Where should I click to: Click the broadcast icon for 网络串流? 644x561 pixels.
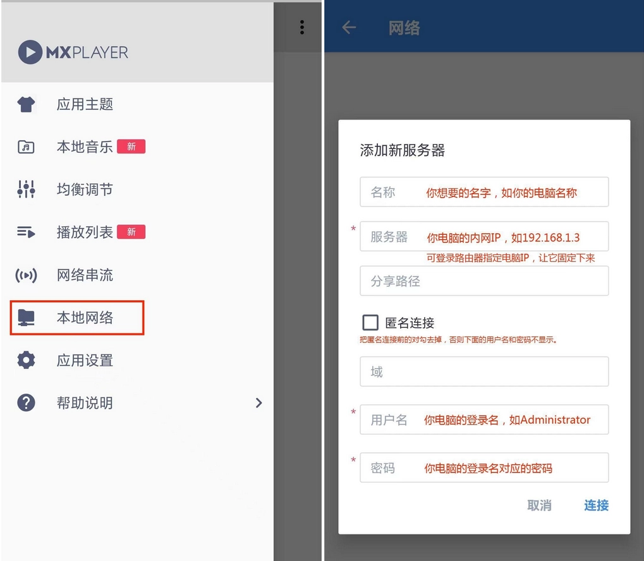tap(27, 275)
